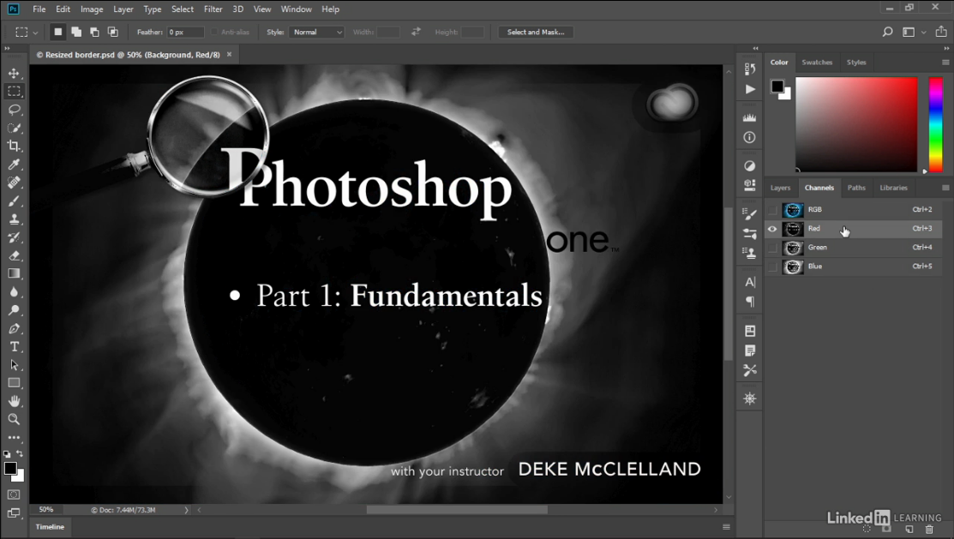Image resolution: width=954 pixels, height=539 pixels.
Task: Pick a color in the red color field
Action: (856, 125)
